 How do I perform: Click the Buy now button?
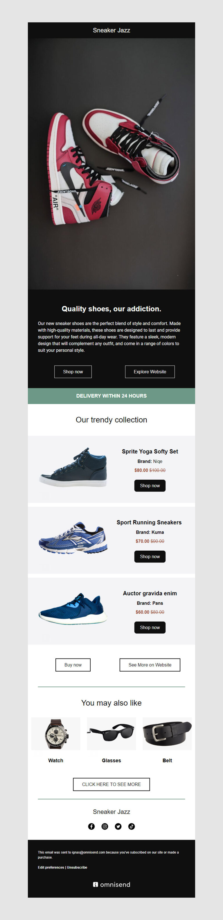click(73, 665)
